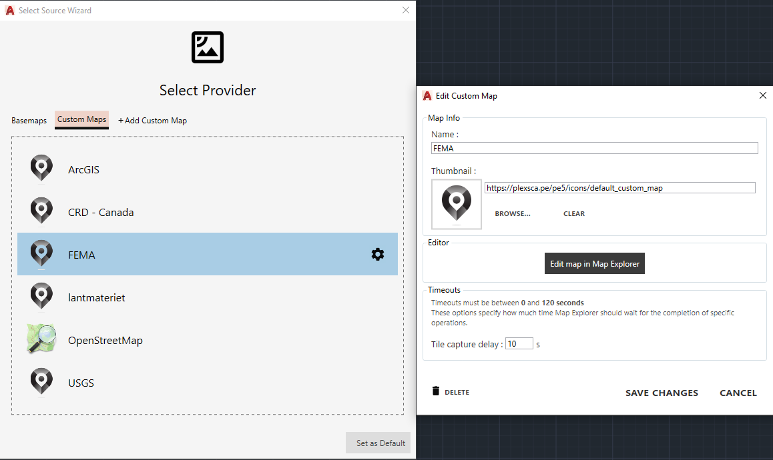Select the FEMA provider row

(208, 254)
